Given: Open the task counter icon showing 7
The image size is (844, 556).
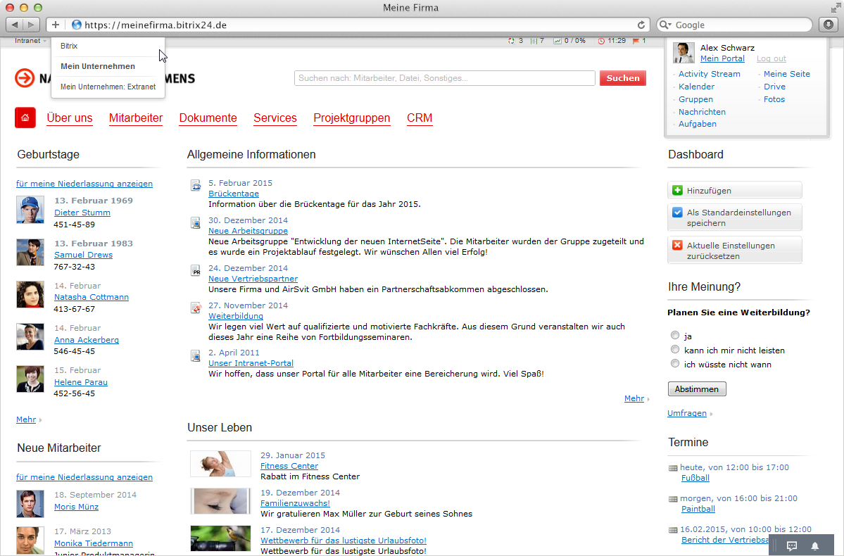Looking at the screenshot, I should [x=537, y=41].
